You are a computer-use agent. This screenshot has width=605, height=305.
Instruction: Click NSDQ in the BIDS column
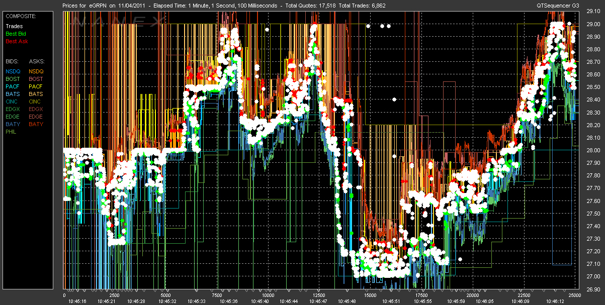tap(13, 71)
